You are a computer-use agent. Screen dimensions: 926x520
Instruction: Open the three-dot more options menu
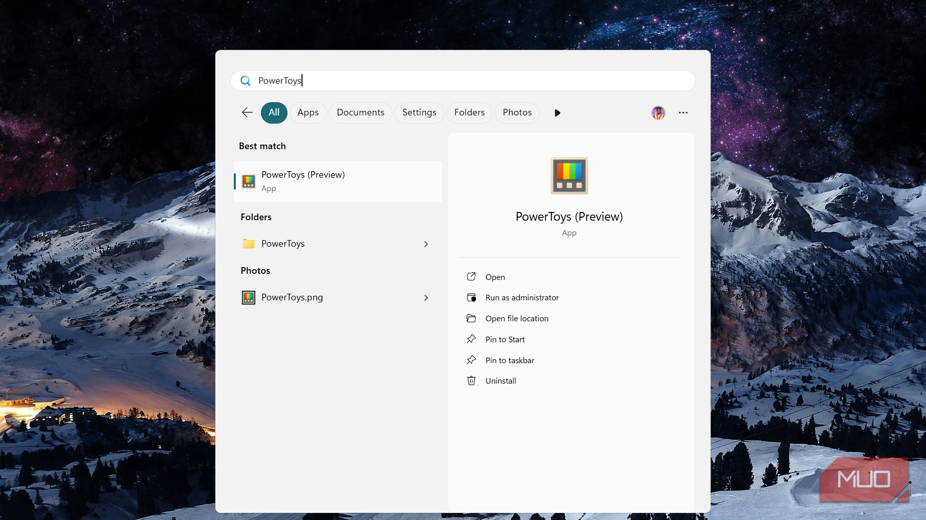[x=683, y=112]
